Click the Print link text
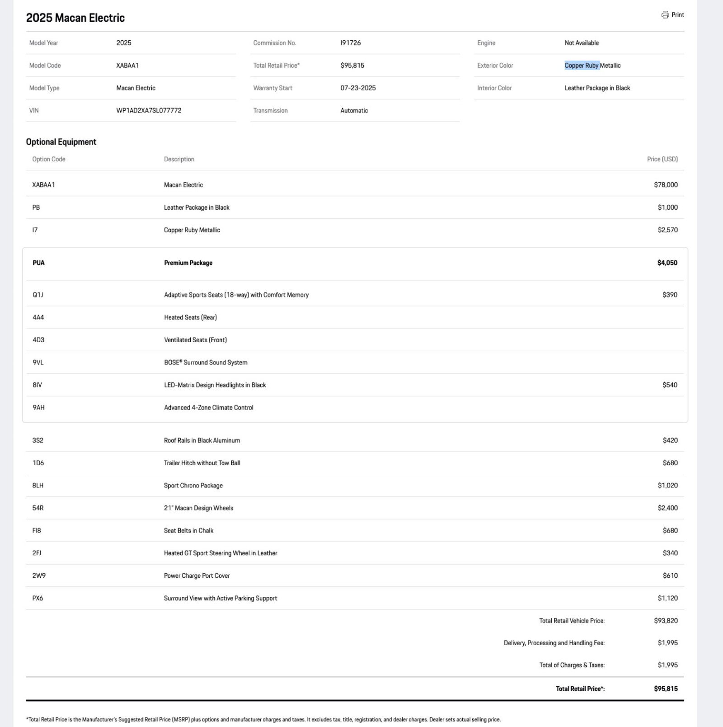Image resolution: width=723 pixels, height=727 pixels. tap(677, 15)
